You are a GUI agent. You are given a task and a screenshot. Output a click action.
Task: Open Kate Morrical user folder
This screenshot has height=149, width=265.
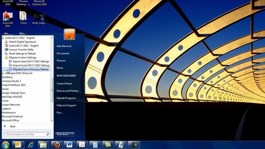tap(64, 46)
